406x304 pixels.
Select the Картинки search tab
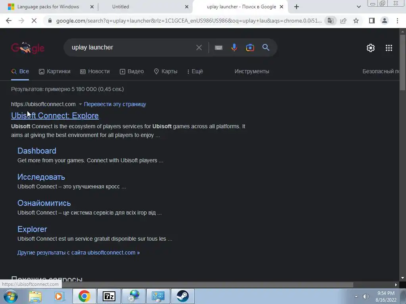[55, 71]
